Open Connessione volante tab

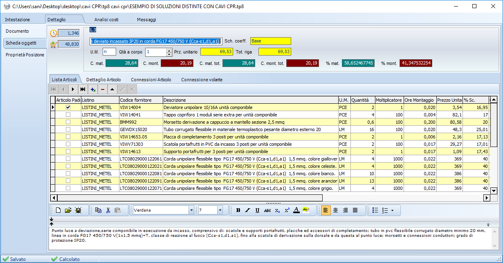[202, 80]
